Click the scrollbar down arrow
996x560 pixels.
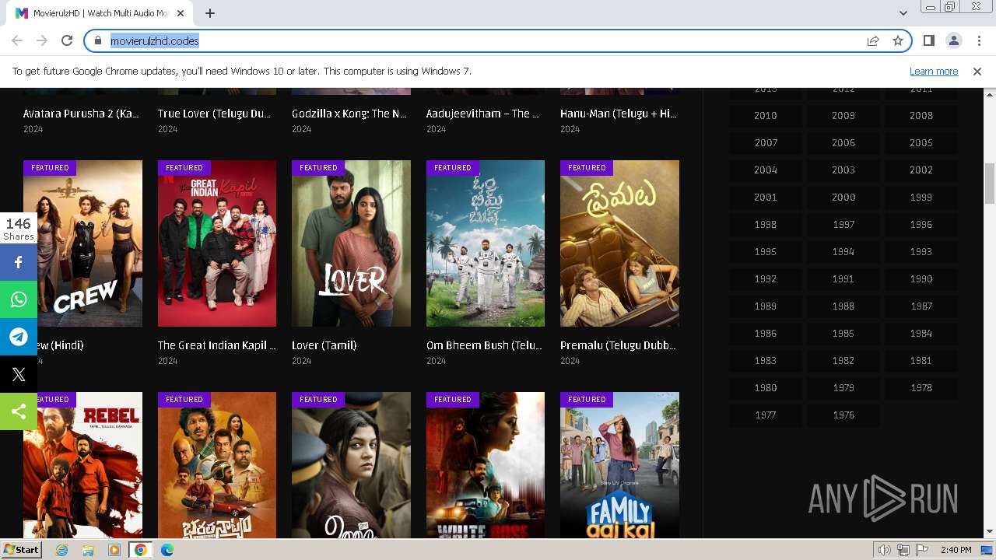coord(990,532)
